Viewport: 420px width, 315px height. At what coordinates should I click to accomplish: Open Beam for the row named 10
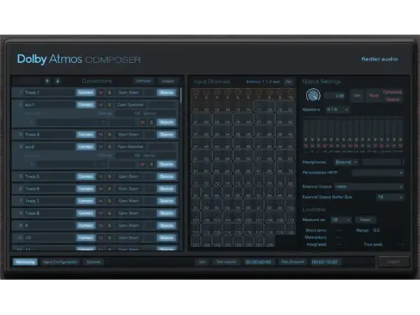(129, 237)
